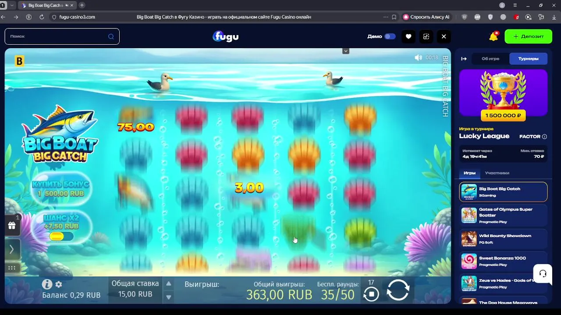Open the tab list dropdown chevron
The image size is (561, 315).
tap(12, 5)
